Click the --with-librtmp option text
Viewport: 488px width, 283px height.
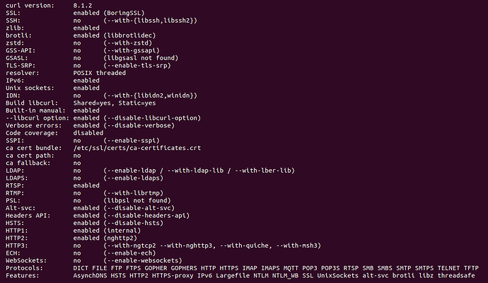click(133, 193)
